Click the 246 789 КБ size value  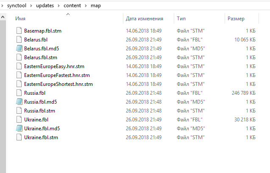coord(244,93)
